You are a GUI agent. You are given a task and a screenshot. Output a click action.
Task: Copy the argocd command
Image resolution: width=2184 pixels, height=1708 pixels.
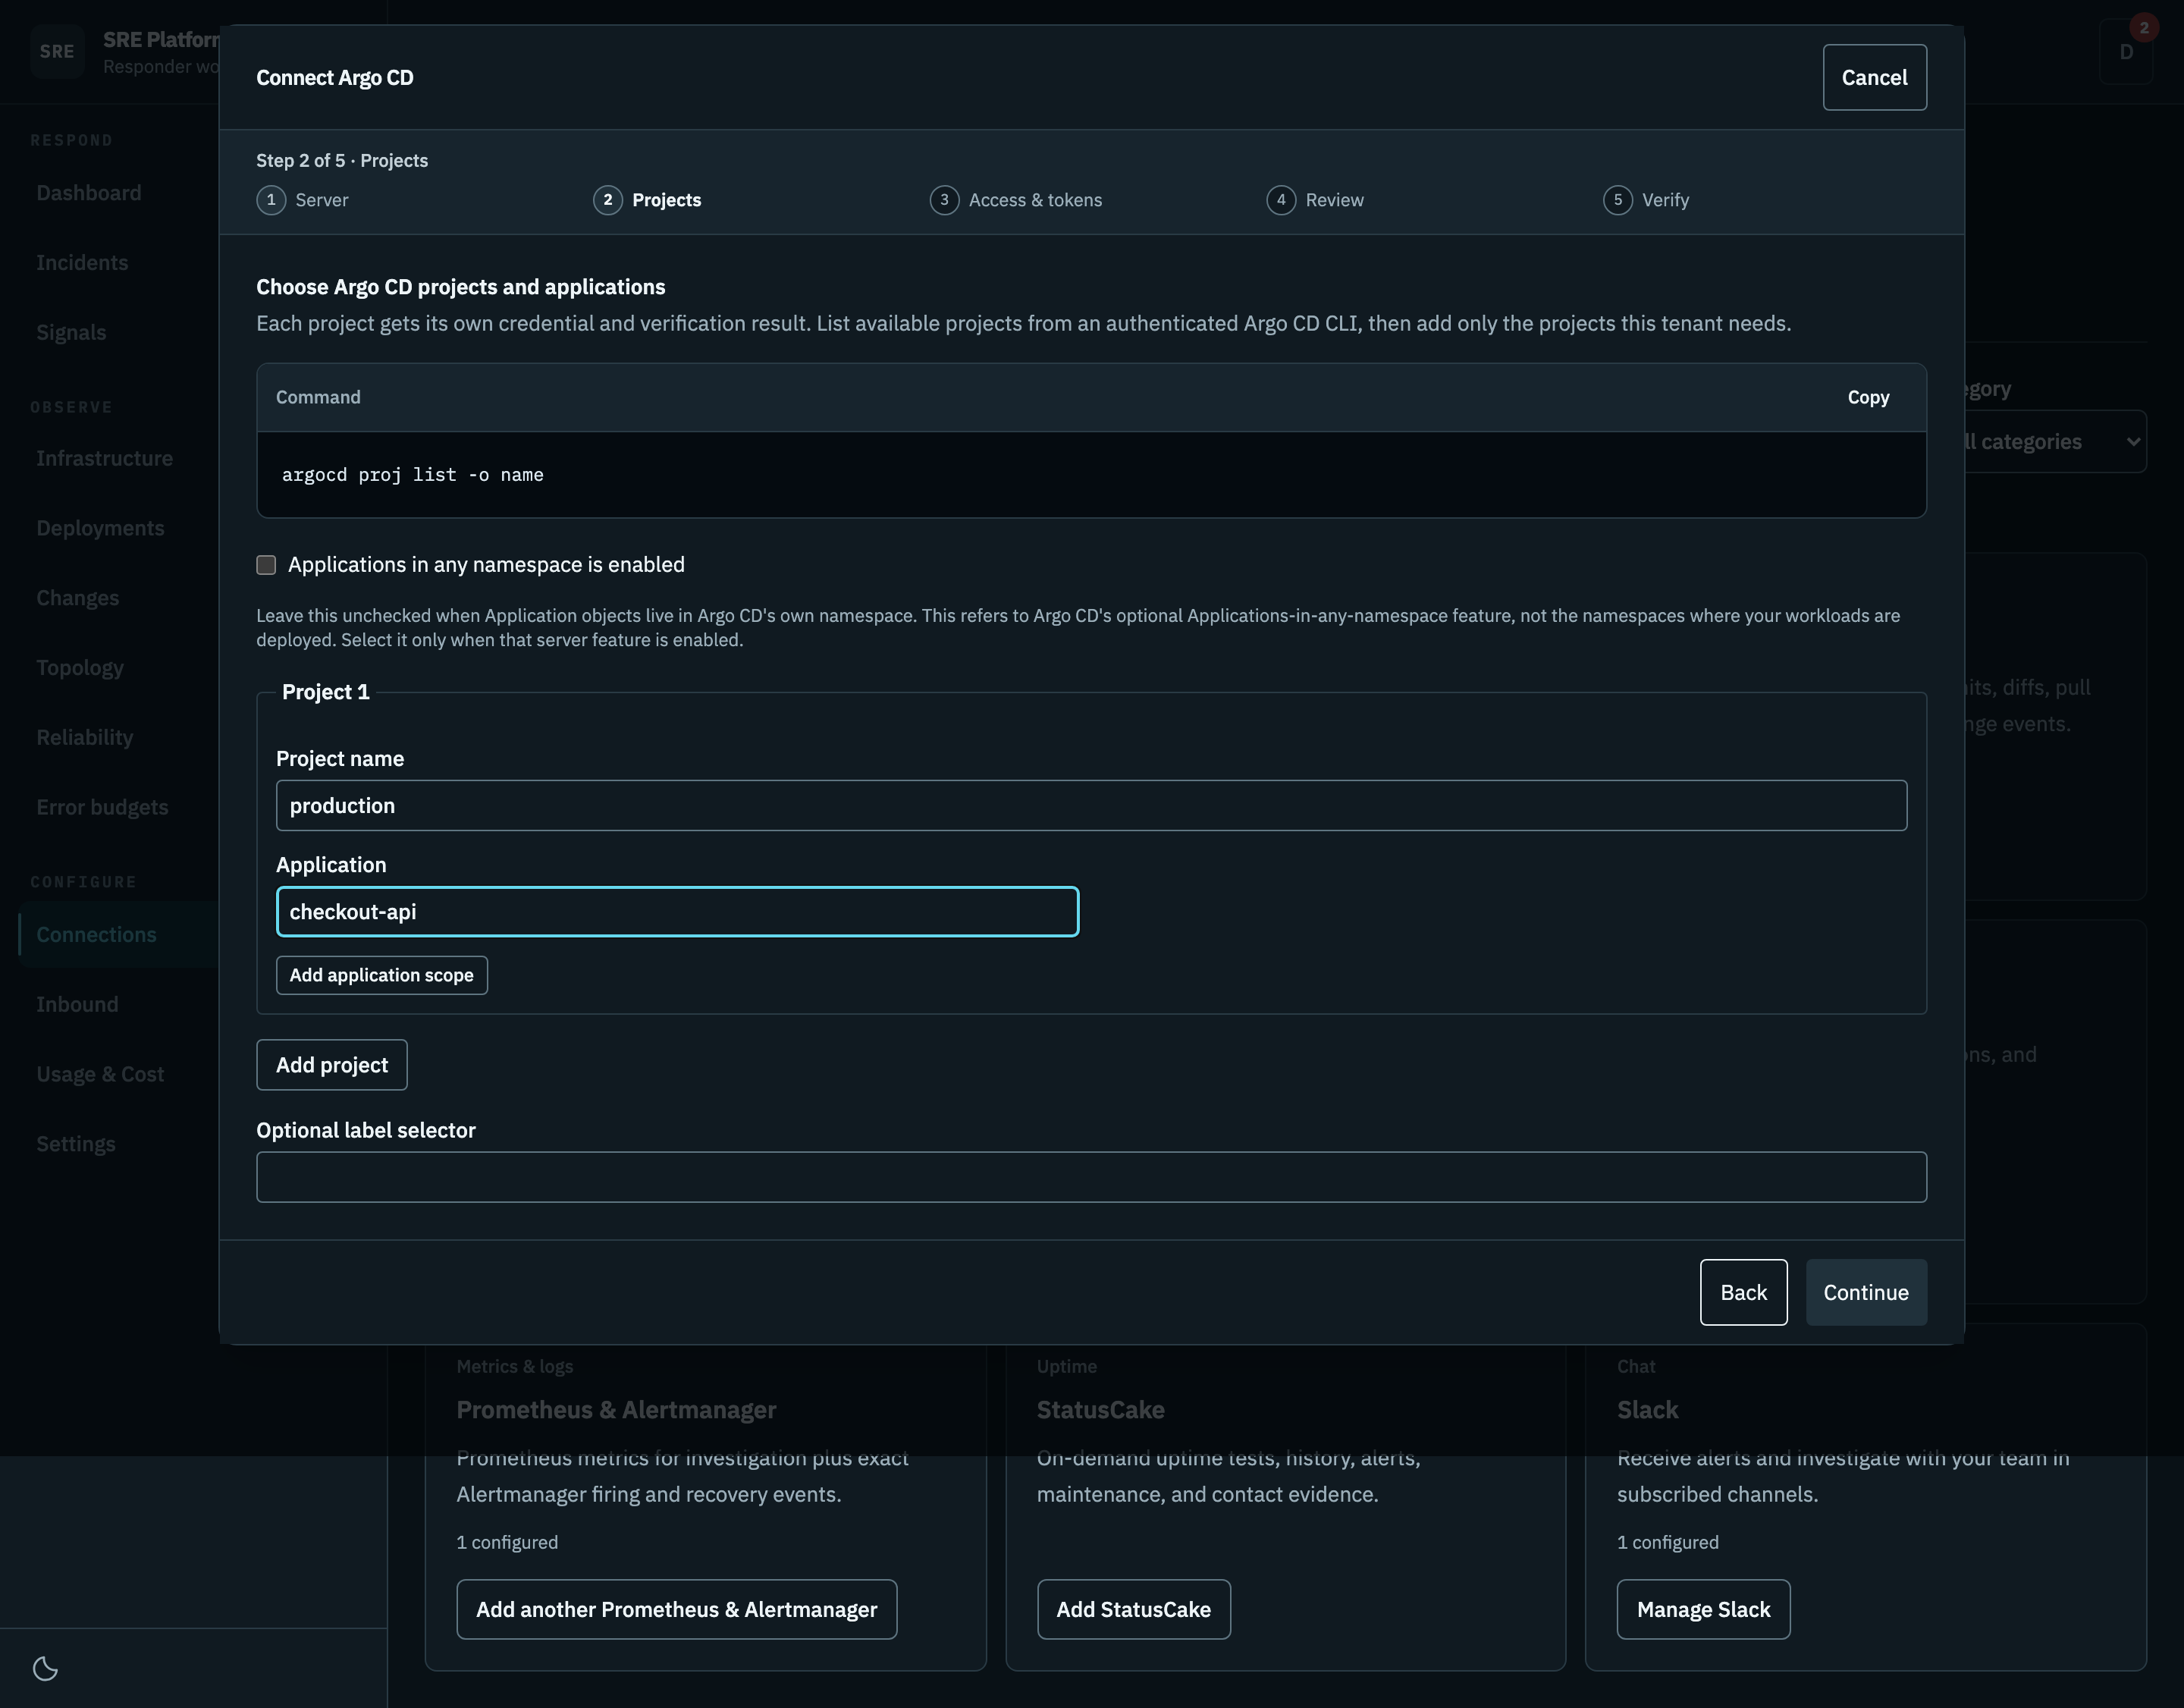(1868, 397)
